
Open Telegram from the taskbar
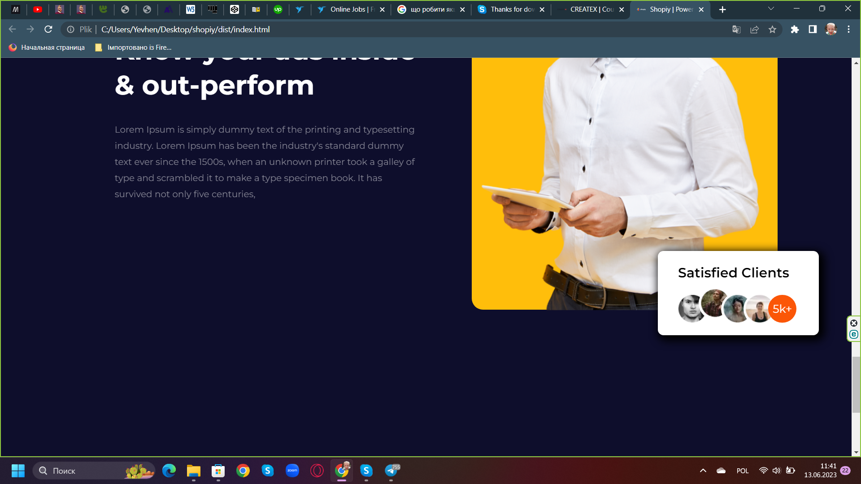(x=391, y=471)
